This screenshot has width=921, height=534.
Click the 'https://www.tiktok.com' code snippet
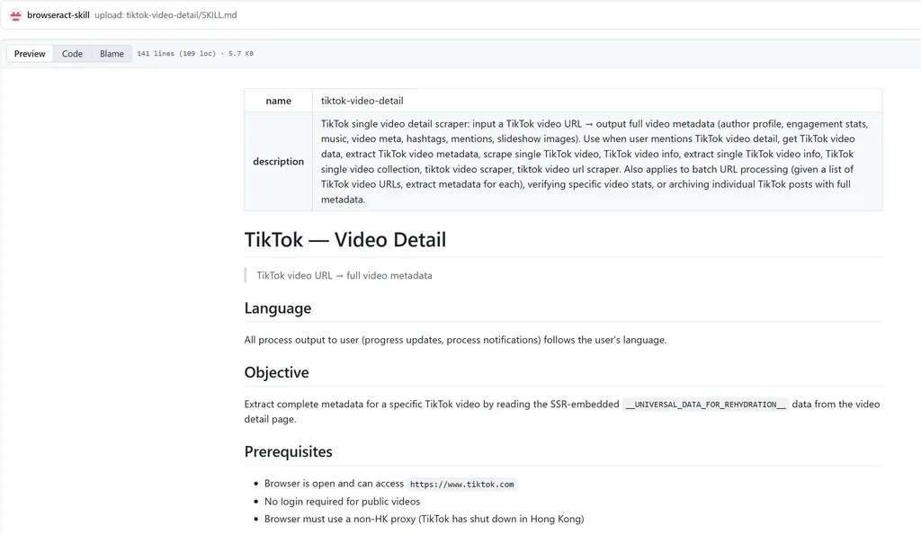coord(461,485)
